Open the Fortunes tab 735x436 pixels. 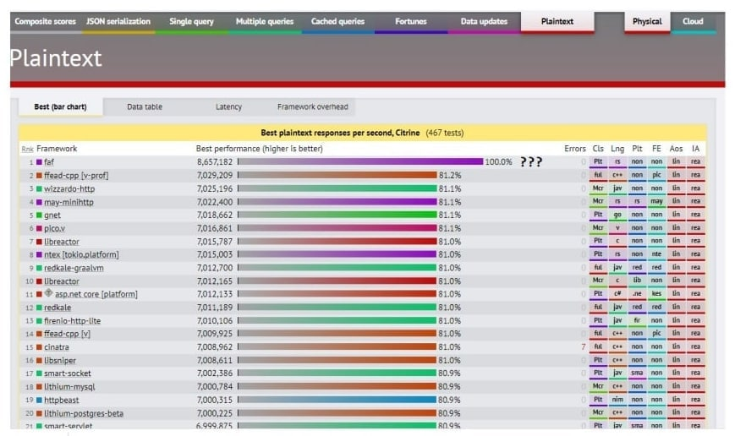[x=410, y=21]
